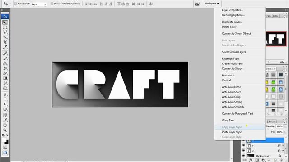Screen dimensions: 289x162
Task: Select the Magic Wand tool
Action: click(x=5, y=37)
